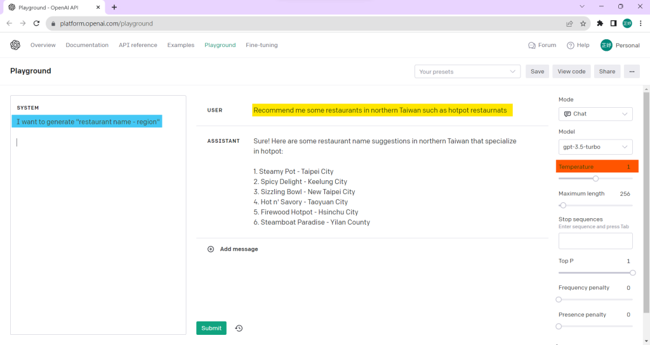This screenshot has height=345, width=650.
Task: Open API reference page
Action: [138, 45]
